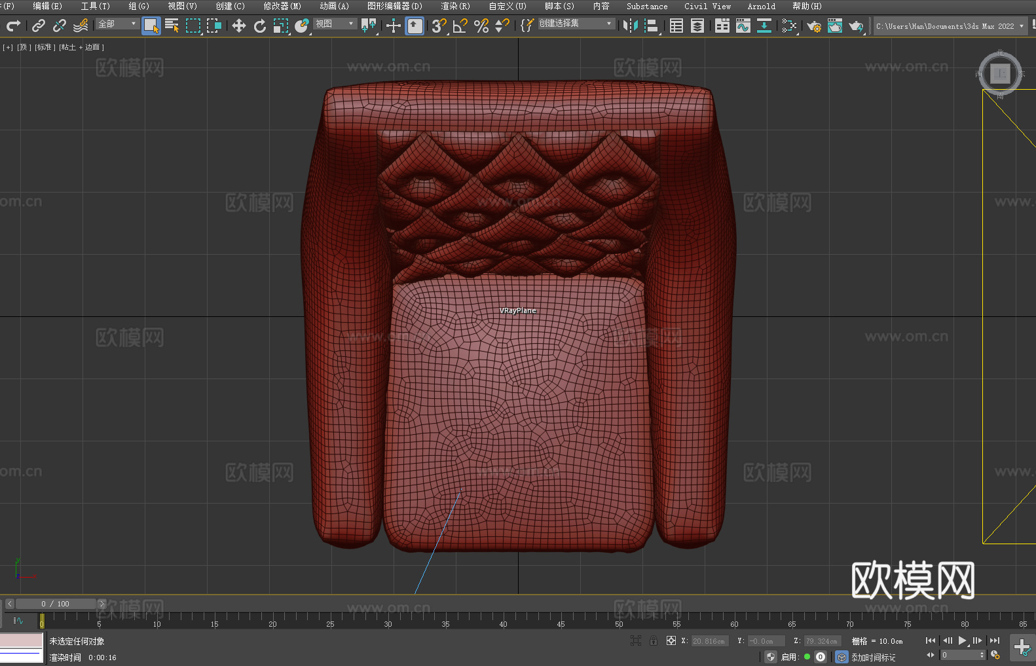Click the pink MAXScript listener box
The width and height of the screenshot is (1036, 666).
click(22, 640)
